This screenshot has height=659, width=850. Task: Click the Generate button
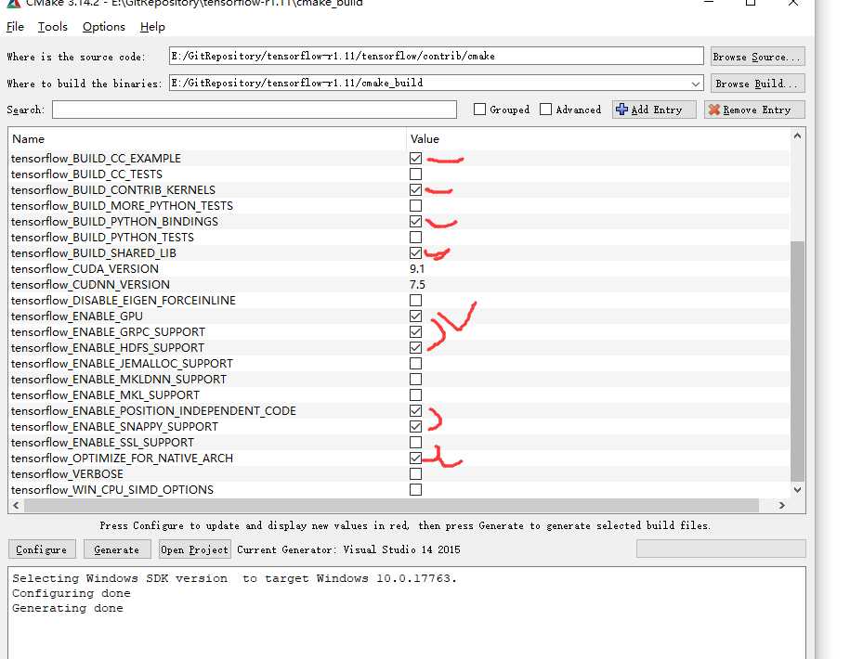tap(116, 549)
